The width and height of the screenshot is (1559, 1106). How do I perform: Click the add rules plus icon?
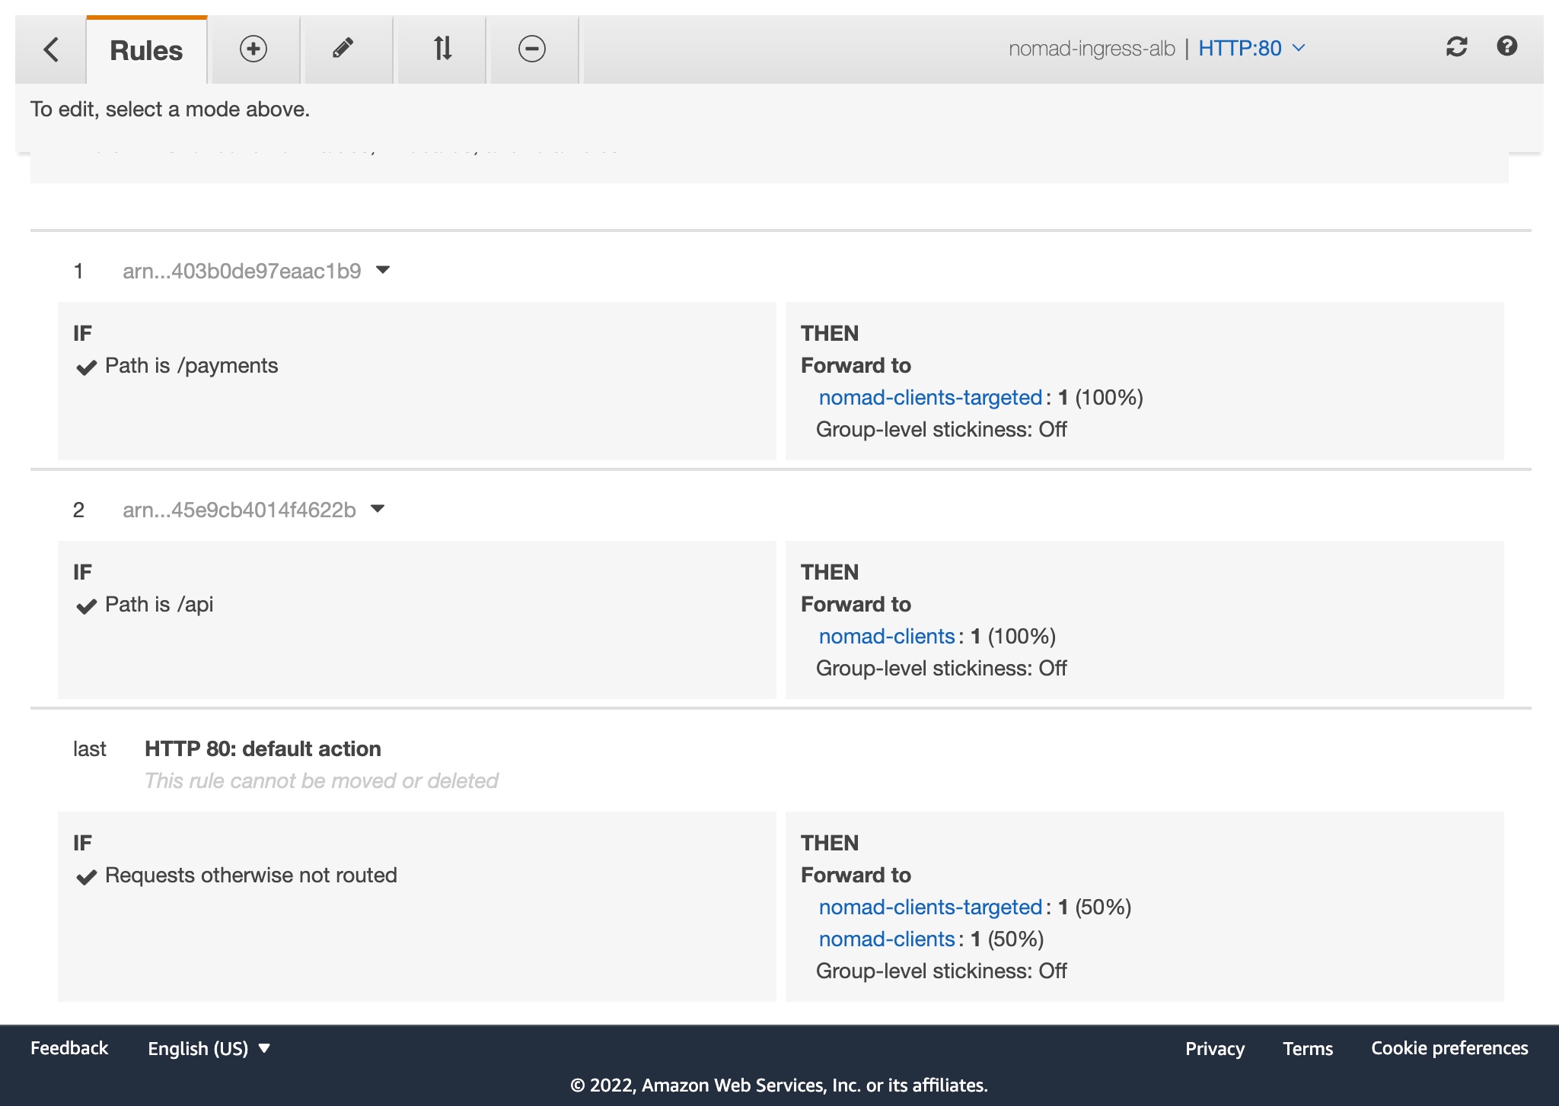pos(253,49)
